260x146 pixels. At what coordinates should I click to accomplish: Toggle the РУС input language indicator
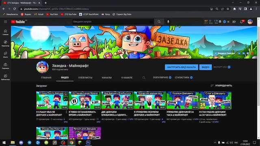pos(236,142)
